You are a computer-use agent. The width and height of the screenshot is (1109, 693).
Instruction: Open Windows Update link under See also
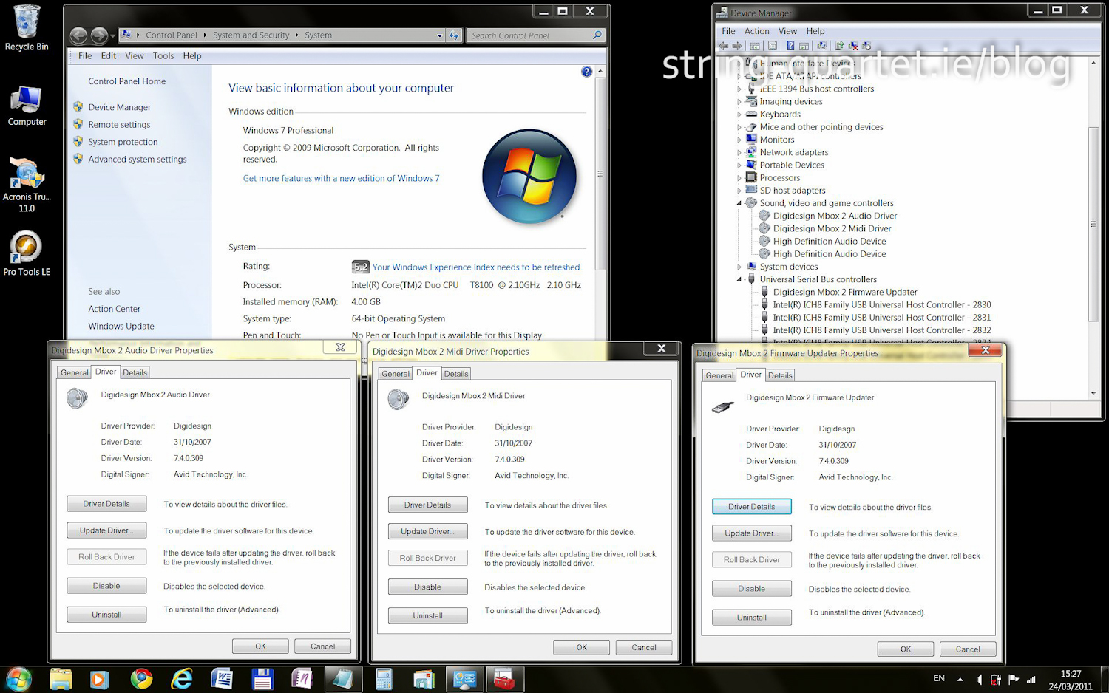[x=121, y=327]
